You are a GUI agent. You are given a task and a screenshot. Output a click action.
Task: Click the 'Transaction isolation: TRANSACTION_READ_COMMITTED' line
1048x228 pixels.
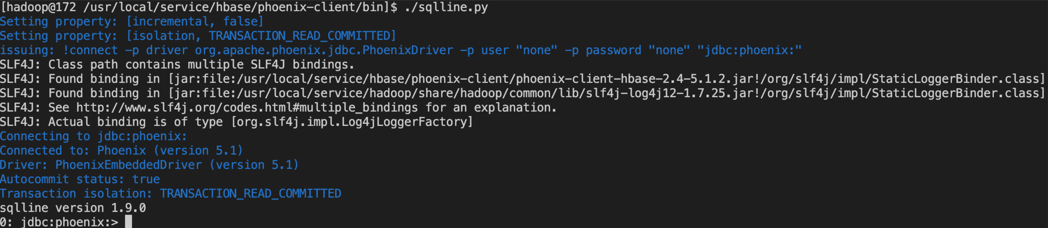point(170,193)
